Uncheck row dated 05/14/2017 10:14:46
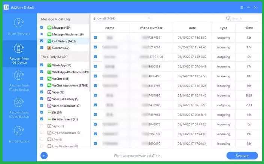This screenshot has width=264, height=164. (x=95, y=95)
